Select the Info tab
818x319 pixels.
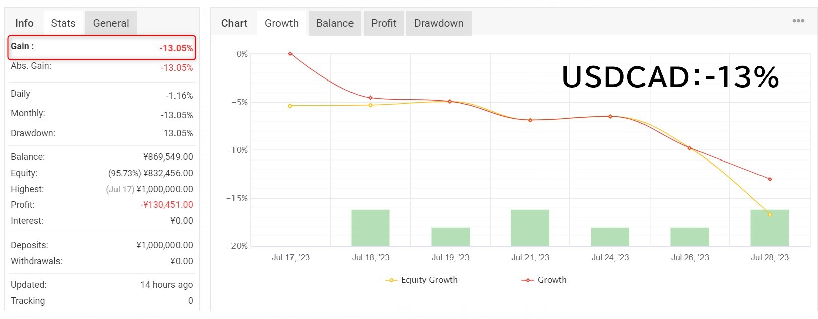coord(24,23)
